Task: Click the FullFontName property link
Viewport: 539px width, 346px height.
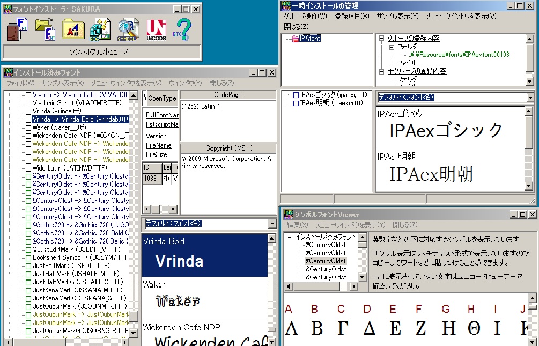Action: click(x=162, y=115)
